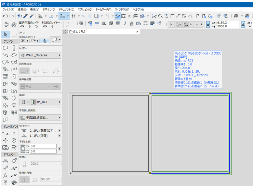Close the 1. 1FL tab
254x189 pixels.
(x=137, y=31)
